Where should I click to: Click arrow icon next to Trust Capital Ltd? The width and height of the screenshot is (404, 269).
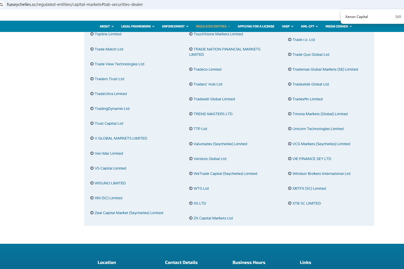point(92,123)
